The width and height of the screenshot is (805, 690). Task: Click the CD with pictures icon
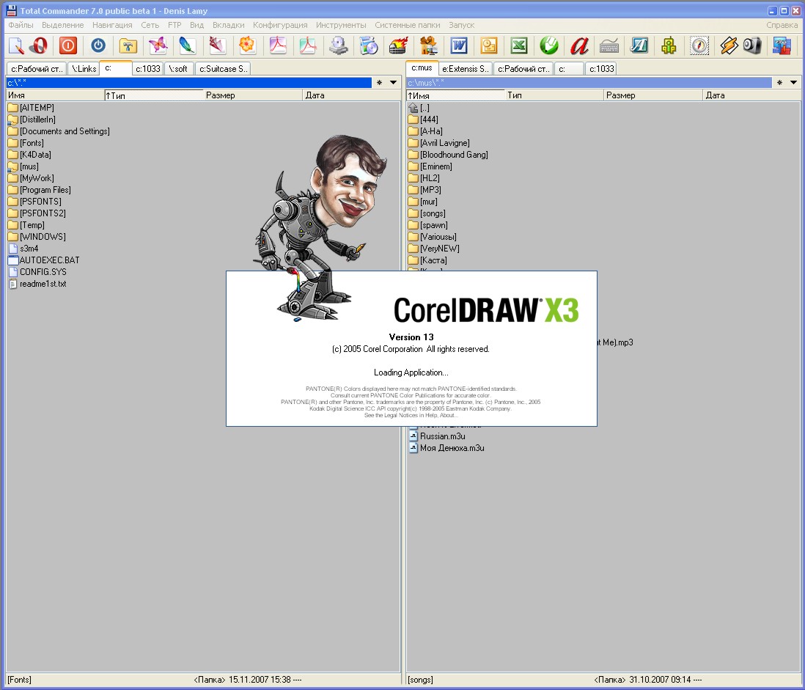[x=368, y=45]
